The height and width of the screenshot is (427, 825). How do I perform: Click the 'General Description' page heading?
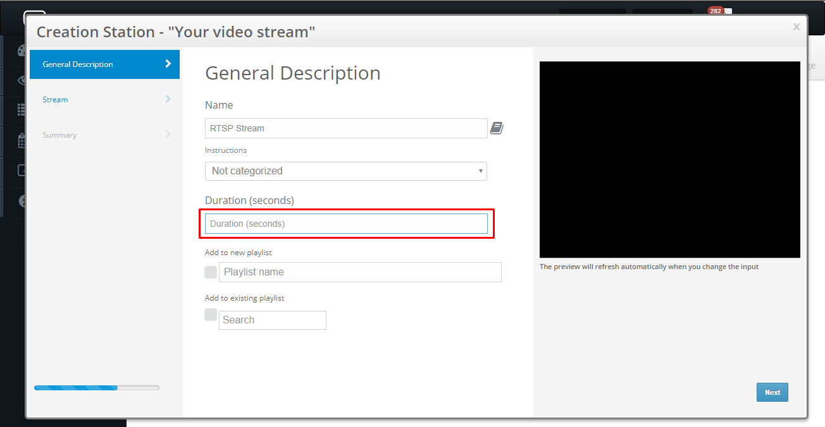(293, 73)
